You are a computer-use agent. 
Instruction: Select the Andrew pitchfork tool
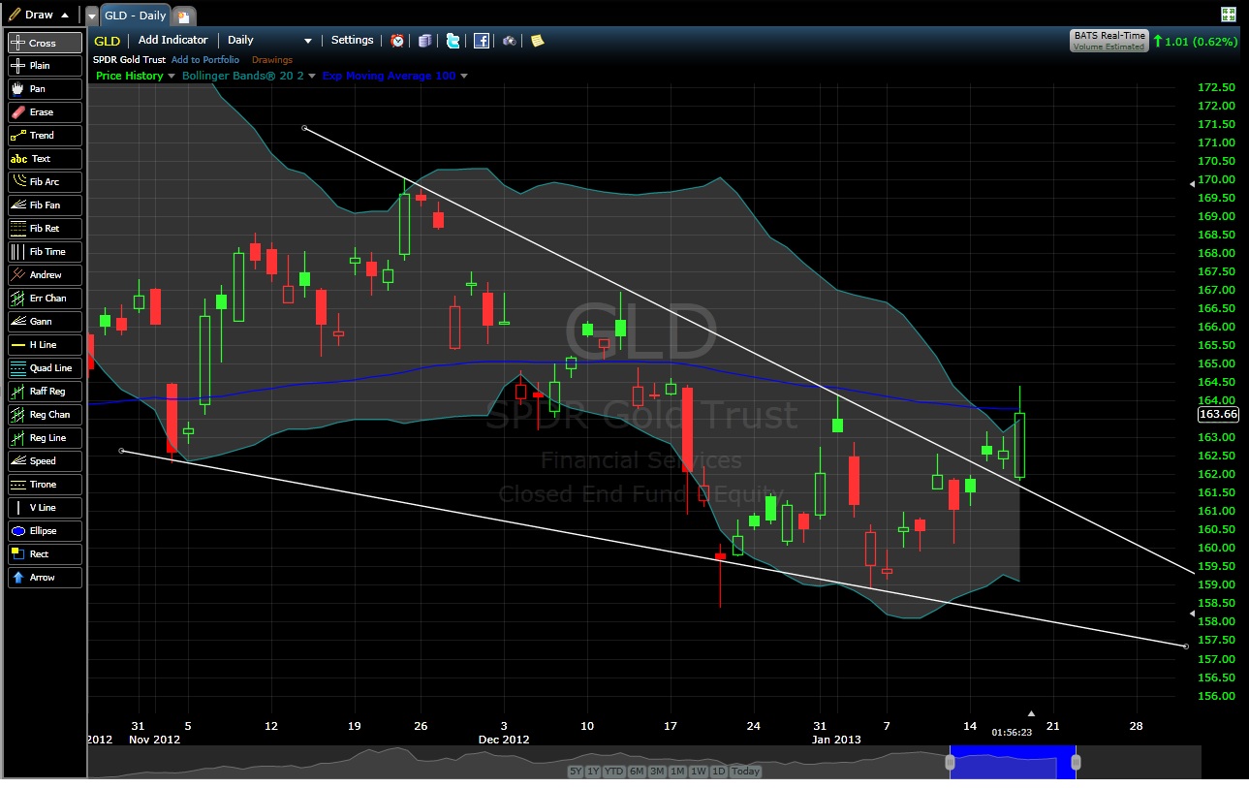(45, 275)
